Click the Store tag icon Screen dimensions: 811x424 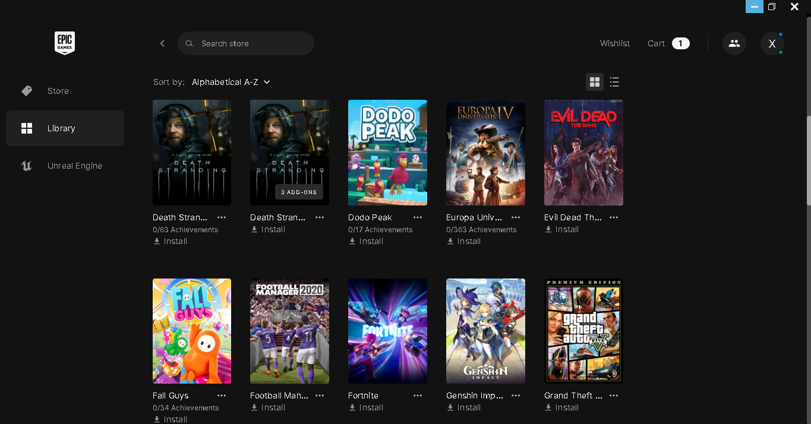click(27, 91)
